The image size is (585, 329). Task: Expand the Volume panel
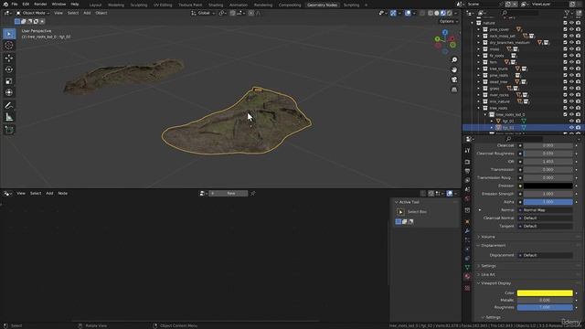(487, 237)
